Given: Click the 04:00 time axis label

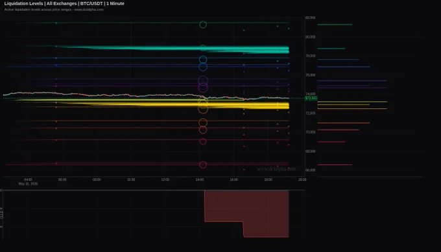Looking at the screenshot, I should click(28, 179).
